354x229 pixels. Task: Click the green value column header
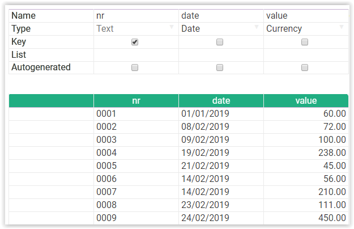click(x=306, y=101)
